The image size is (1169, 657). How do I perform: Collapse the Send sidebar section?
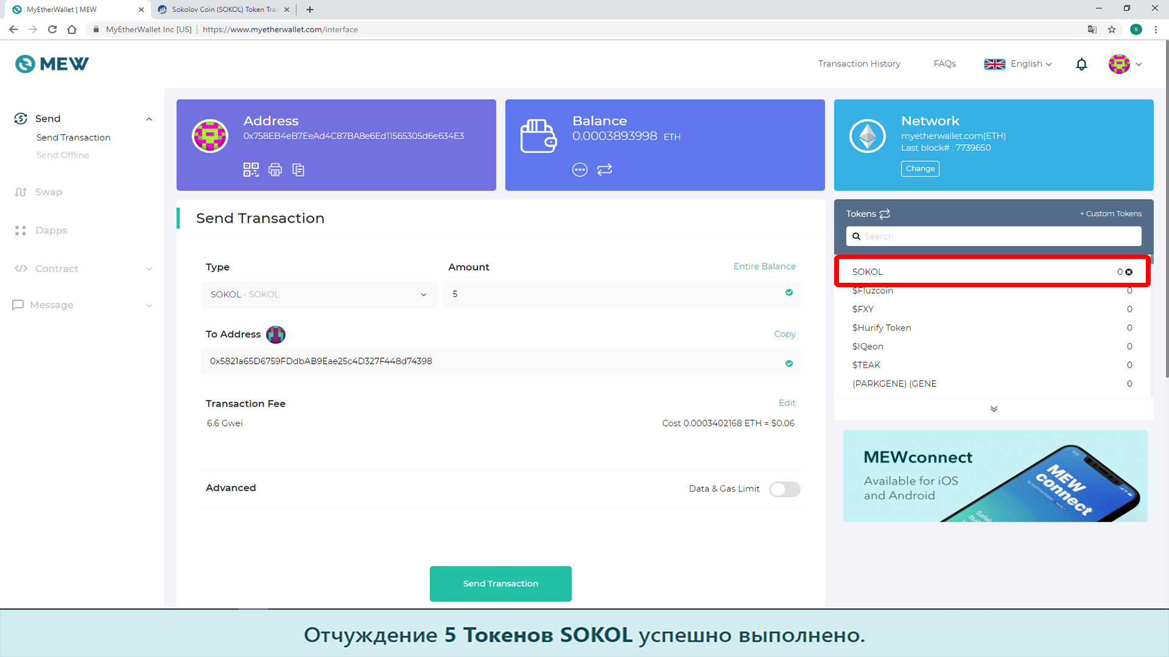click(149, 119)
